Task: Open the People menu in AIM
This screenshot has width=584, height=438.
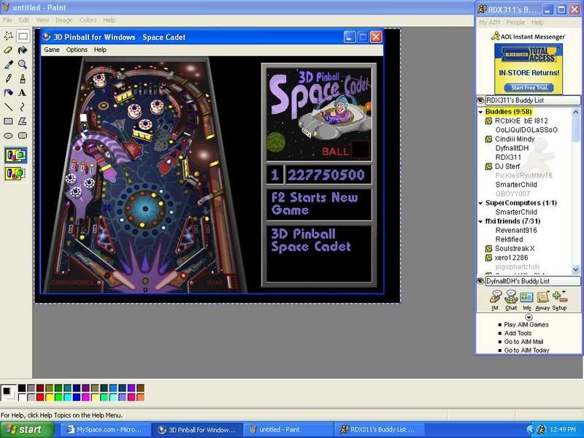Action: tap(516, 23)
